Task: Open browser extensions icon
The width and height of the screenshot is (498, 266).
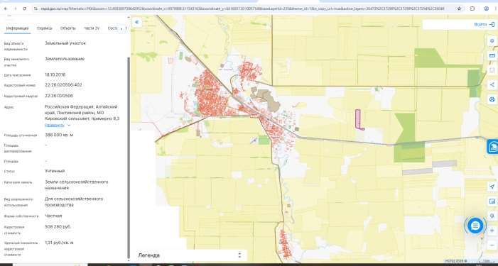Action: [472, 9]
